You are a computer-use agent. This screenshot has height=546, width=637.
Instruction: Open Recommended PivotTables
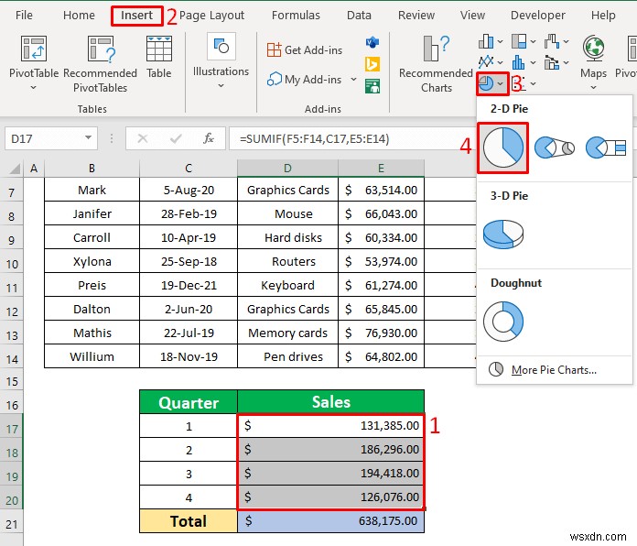click(x=101, y=64)
